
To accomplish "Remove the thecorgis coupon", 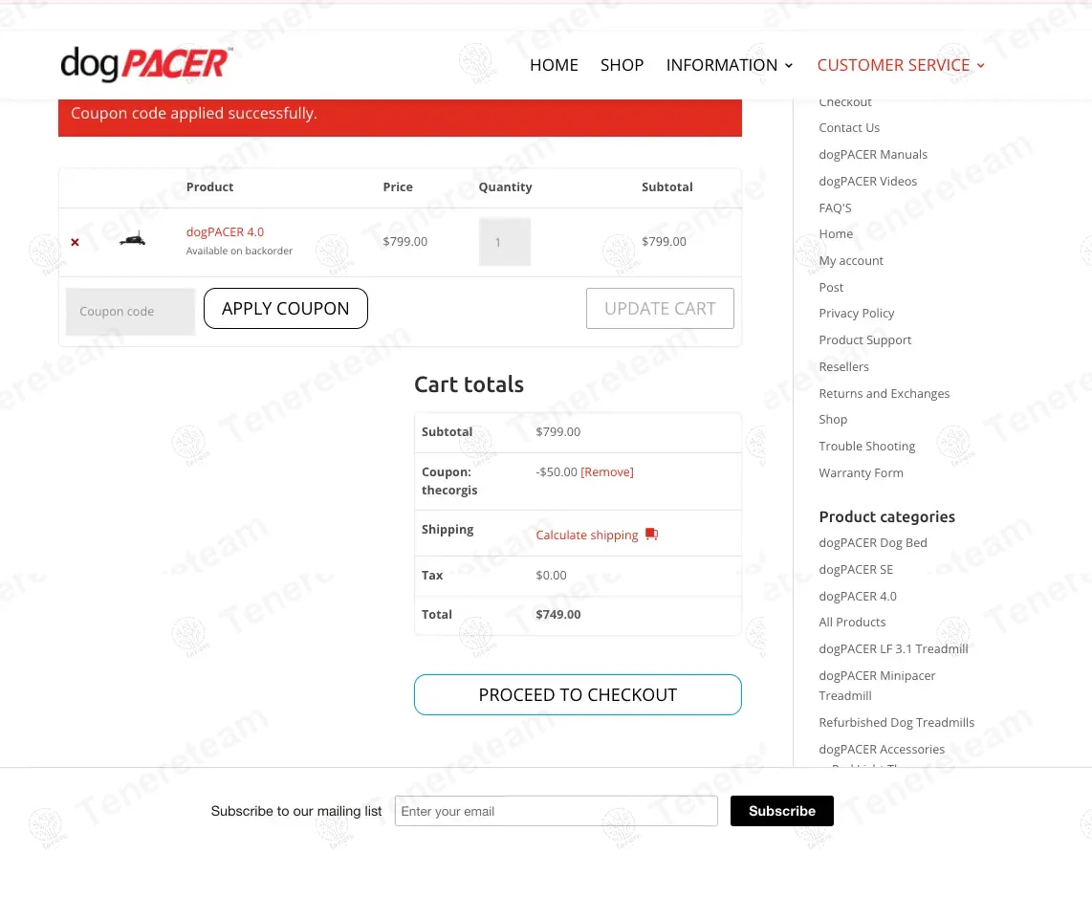I will point(606,471).
